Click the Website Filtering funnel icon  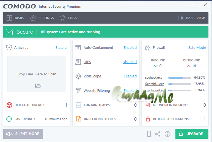78,91
